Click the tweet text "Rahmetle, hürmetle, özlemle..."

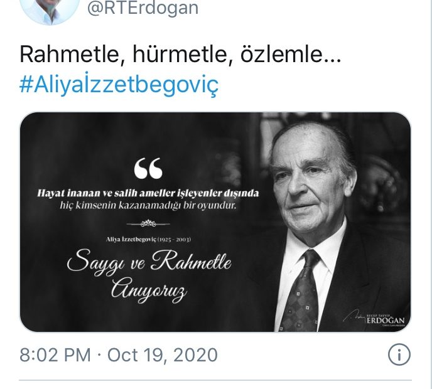pos(180,55)
